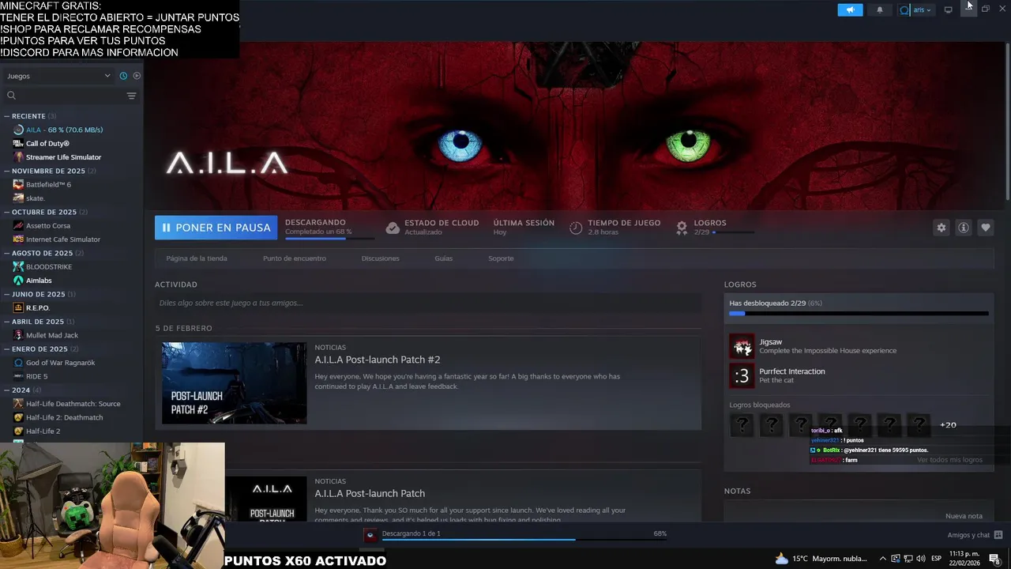1011x569 pixels.
Task: Open the Discusiones tab
Action: tap(380, 258)
